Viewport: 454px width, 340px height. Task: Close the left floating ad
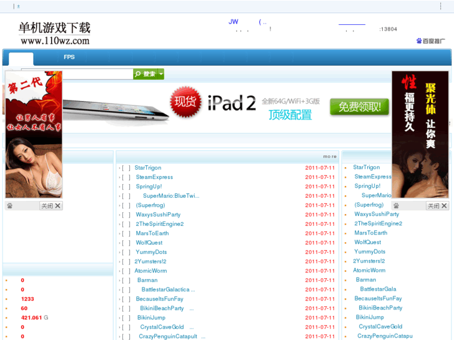coord(51,206)
